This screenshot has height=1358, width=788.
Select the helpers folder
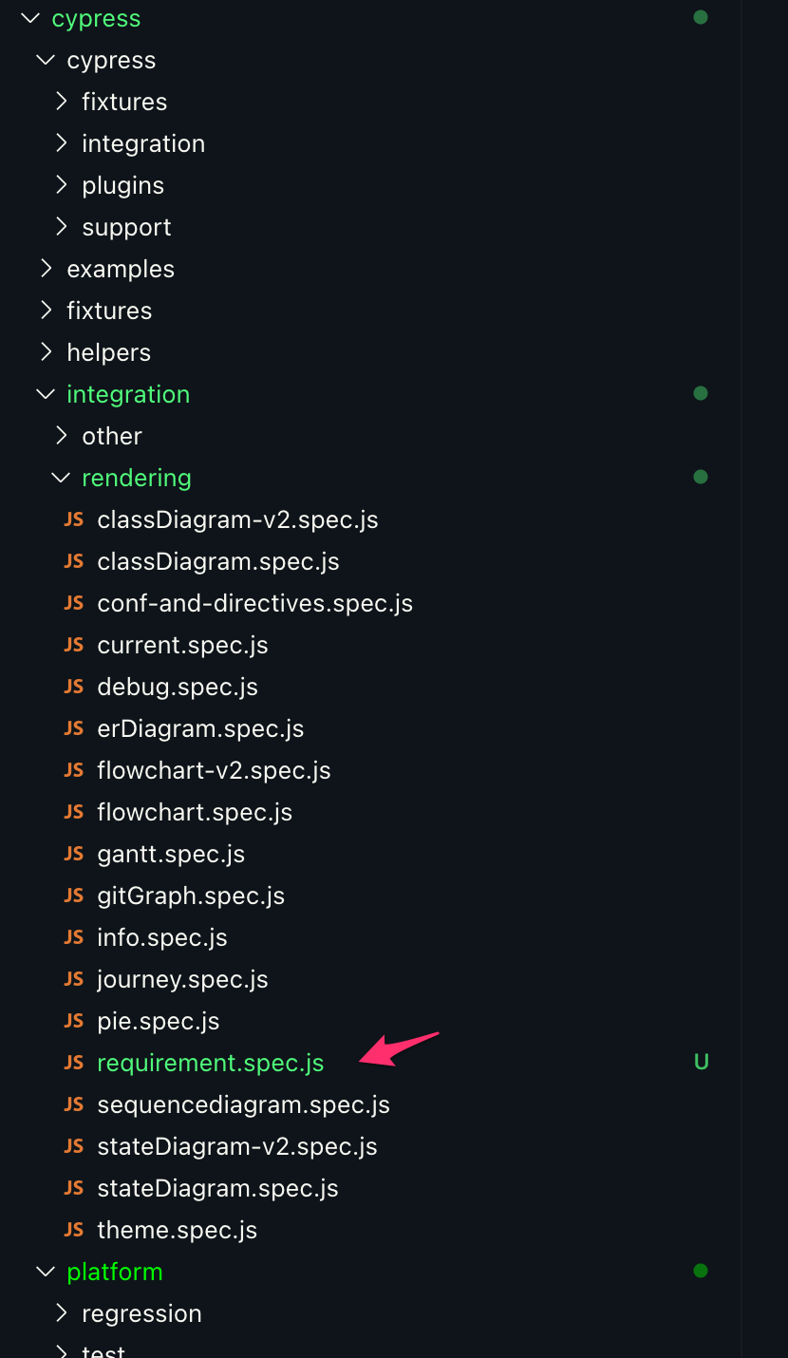[x=108, y=351]
